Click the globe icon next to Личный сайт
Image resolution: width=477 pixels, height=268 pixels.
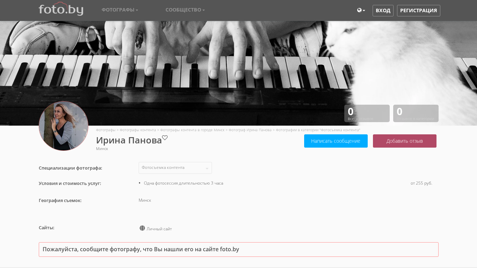point(142,228)
